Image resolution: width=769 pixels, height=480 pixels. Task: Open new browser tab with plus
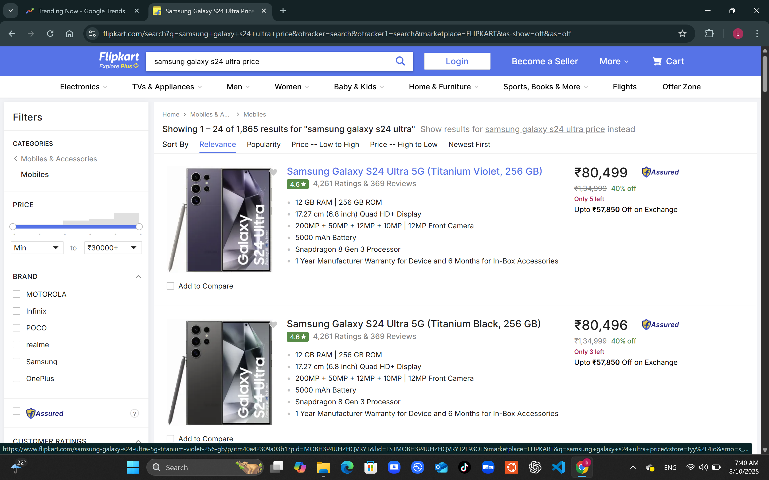click(283, 11)
